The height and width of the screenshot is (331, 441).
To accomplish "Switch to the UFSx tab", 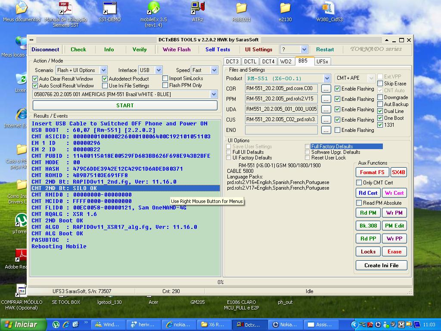I will [x=322, y=61].
